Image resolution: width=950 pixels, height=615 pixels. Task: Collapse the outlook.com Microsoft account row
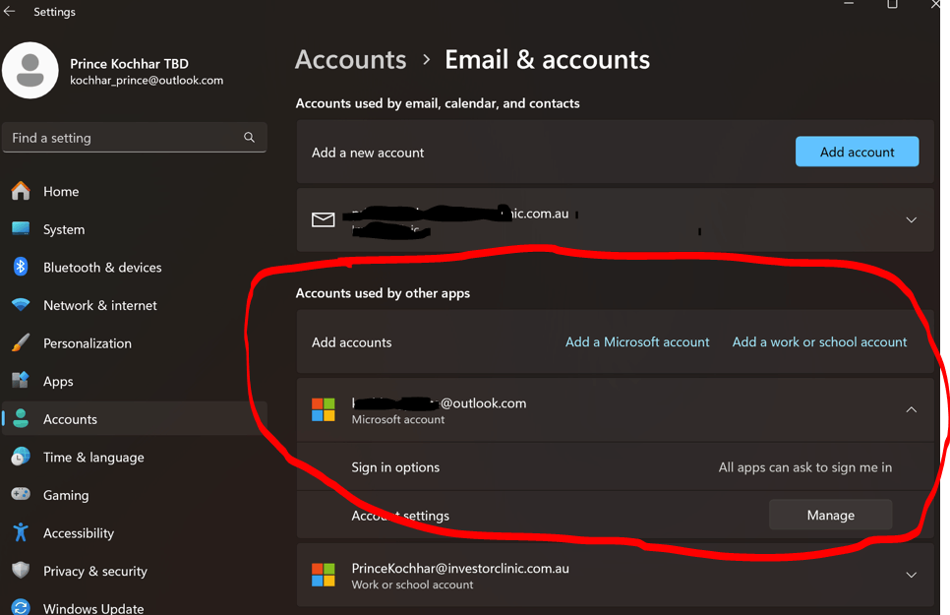coord(911,410)
